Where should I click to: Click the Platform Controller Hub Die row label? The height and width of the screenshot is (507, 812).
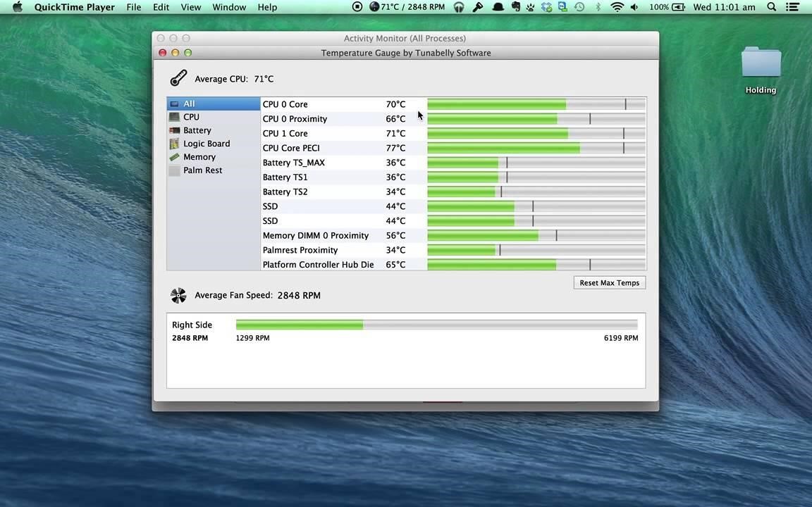pyautogui.click(x=318, y=264)
